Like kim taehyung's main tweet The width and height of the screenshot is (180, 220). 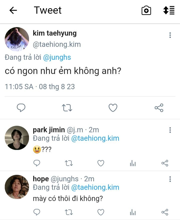pyautogui.click(x=113, y=108)
